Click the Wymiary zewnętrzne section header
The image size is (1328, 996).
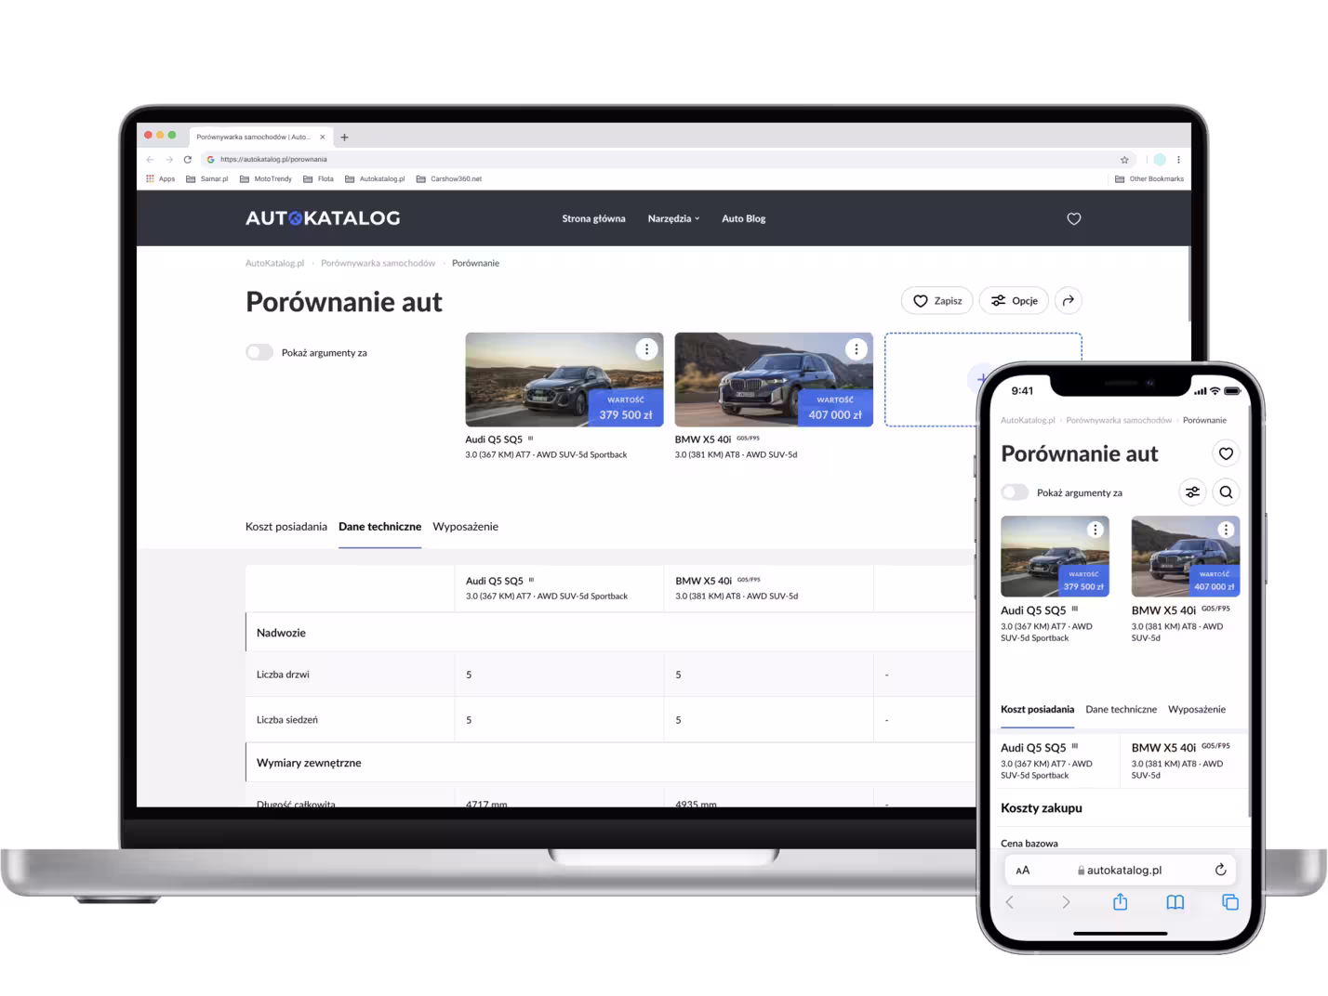610,762
